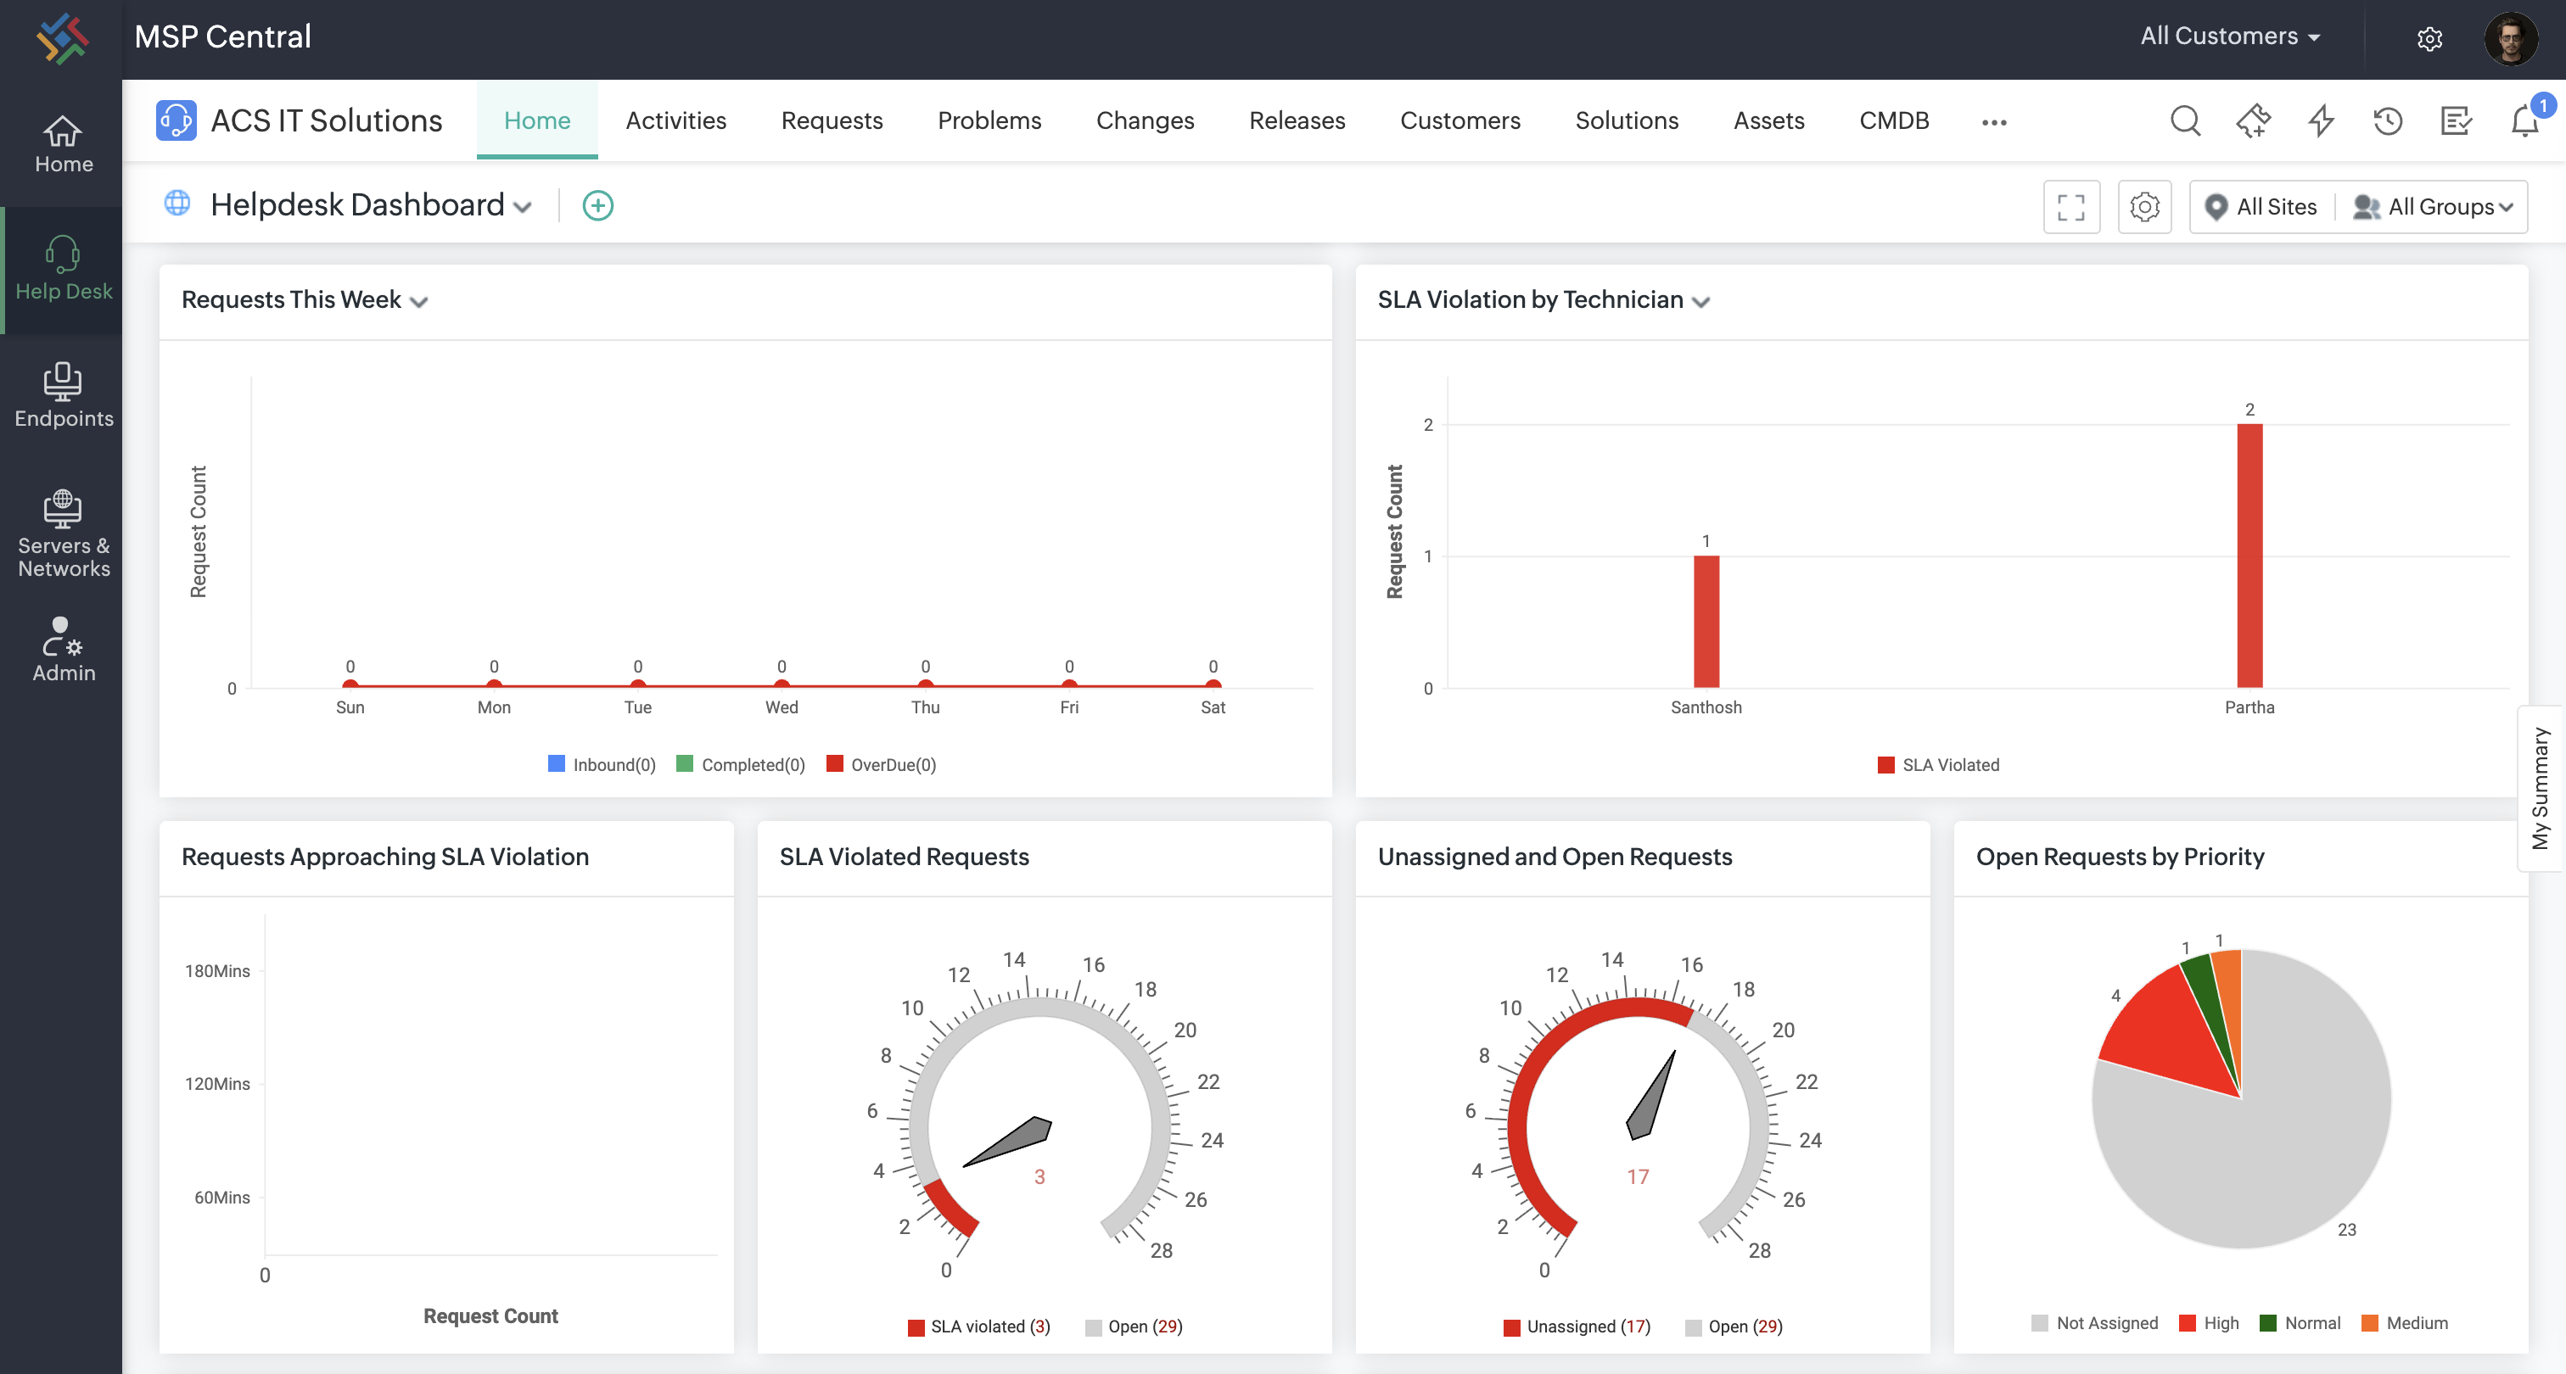The width and height of the screenshot is (2566, 1374).
Task: Switch to the Requests tab
Action: point(831,120)
